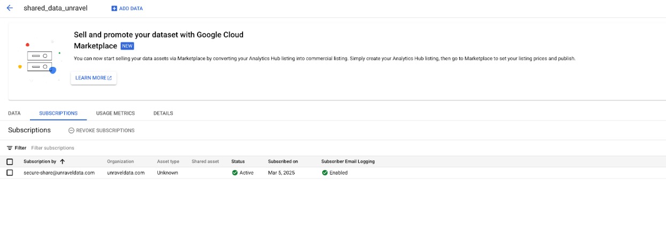Click the green Active status check icon
Image resolution: width=666 pixels, height=227 pixels.
pos(234,173)
